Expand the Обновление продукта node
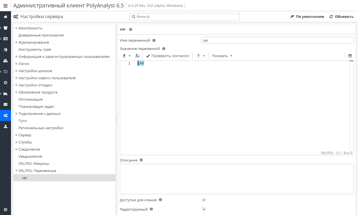The image size is (358, 215). pyautogui.click(x=17, y=92)
